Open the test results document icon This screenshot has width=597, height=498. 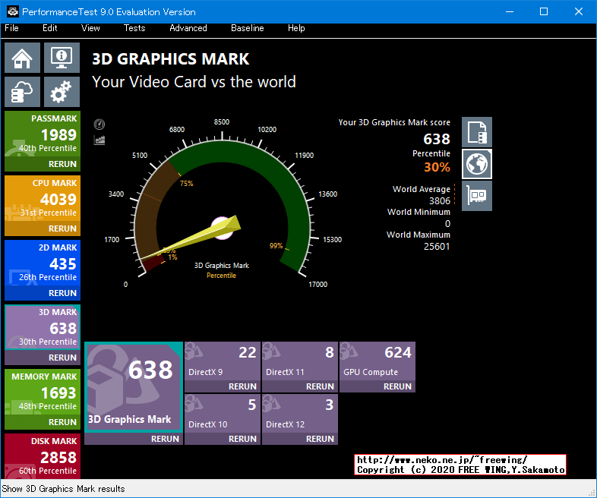pyautogui.click(x=477, y=132)
